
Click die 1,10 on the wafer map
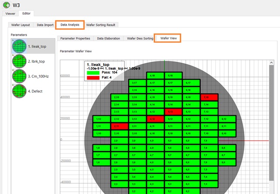pyautogui.click(x=102, y=134)
